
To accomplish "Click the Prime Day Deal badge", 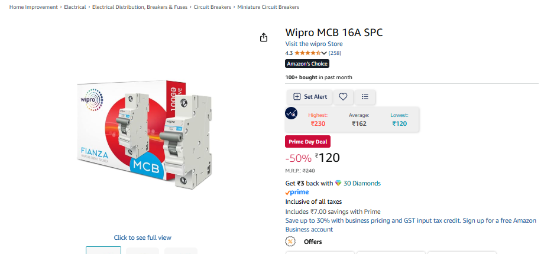I will coord(308,141).
